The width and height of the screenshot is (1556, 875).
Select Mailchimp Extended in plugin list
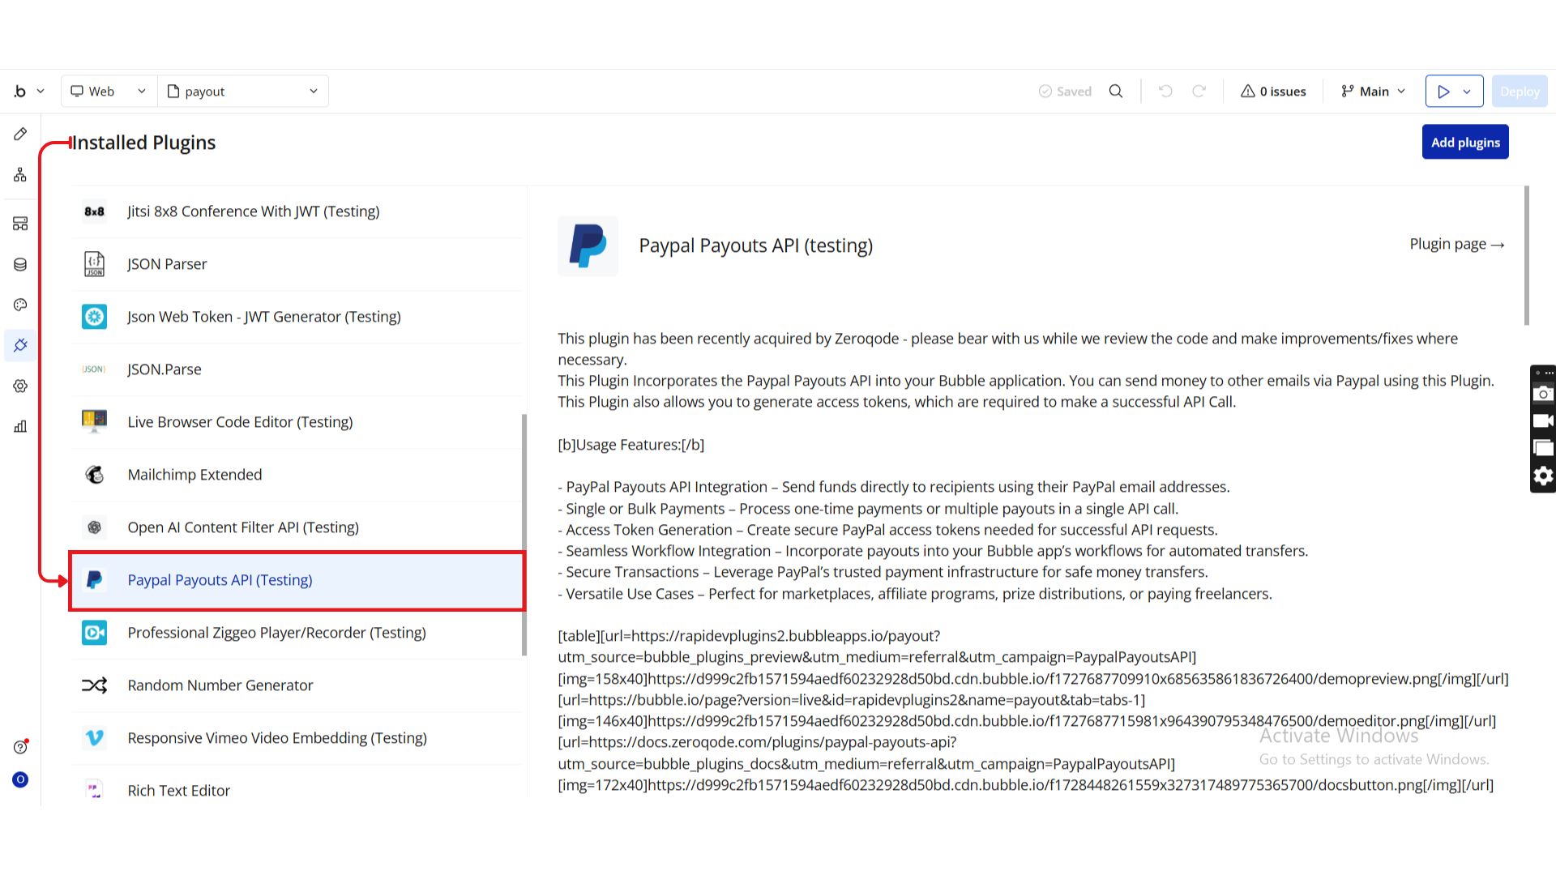(194, 475)
